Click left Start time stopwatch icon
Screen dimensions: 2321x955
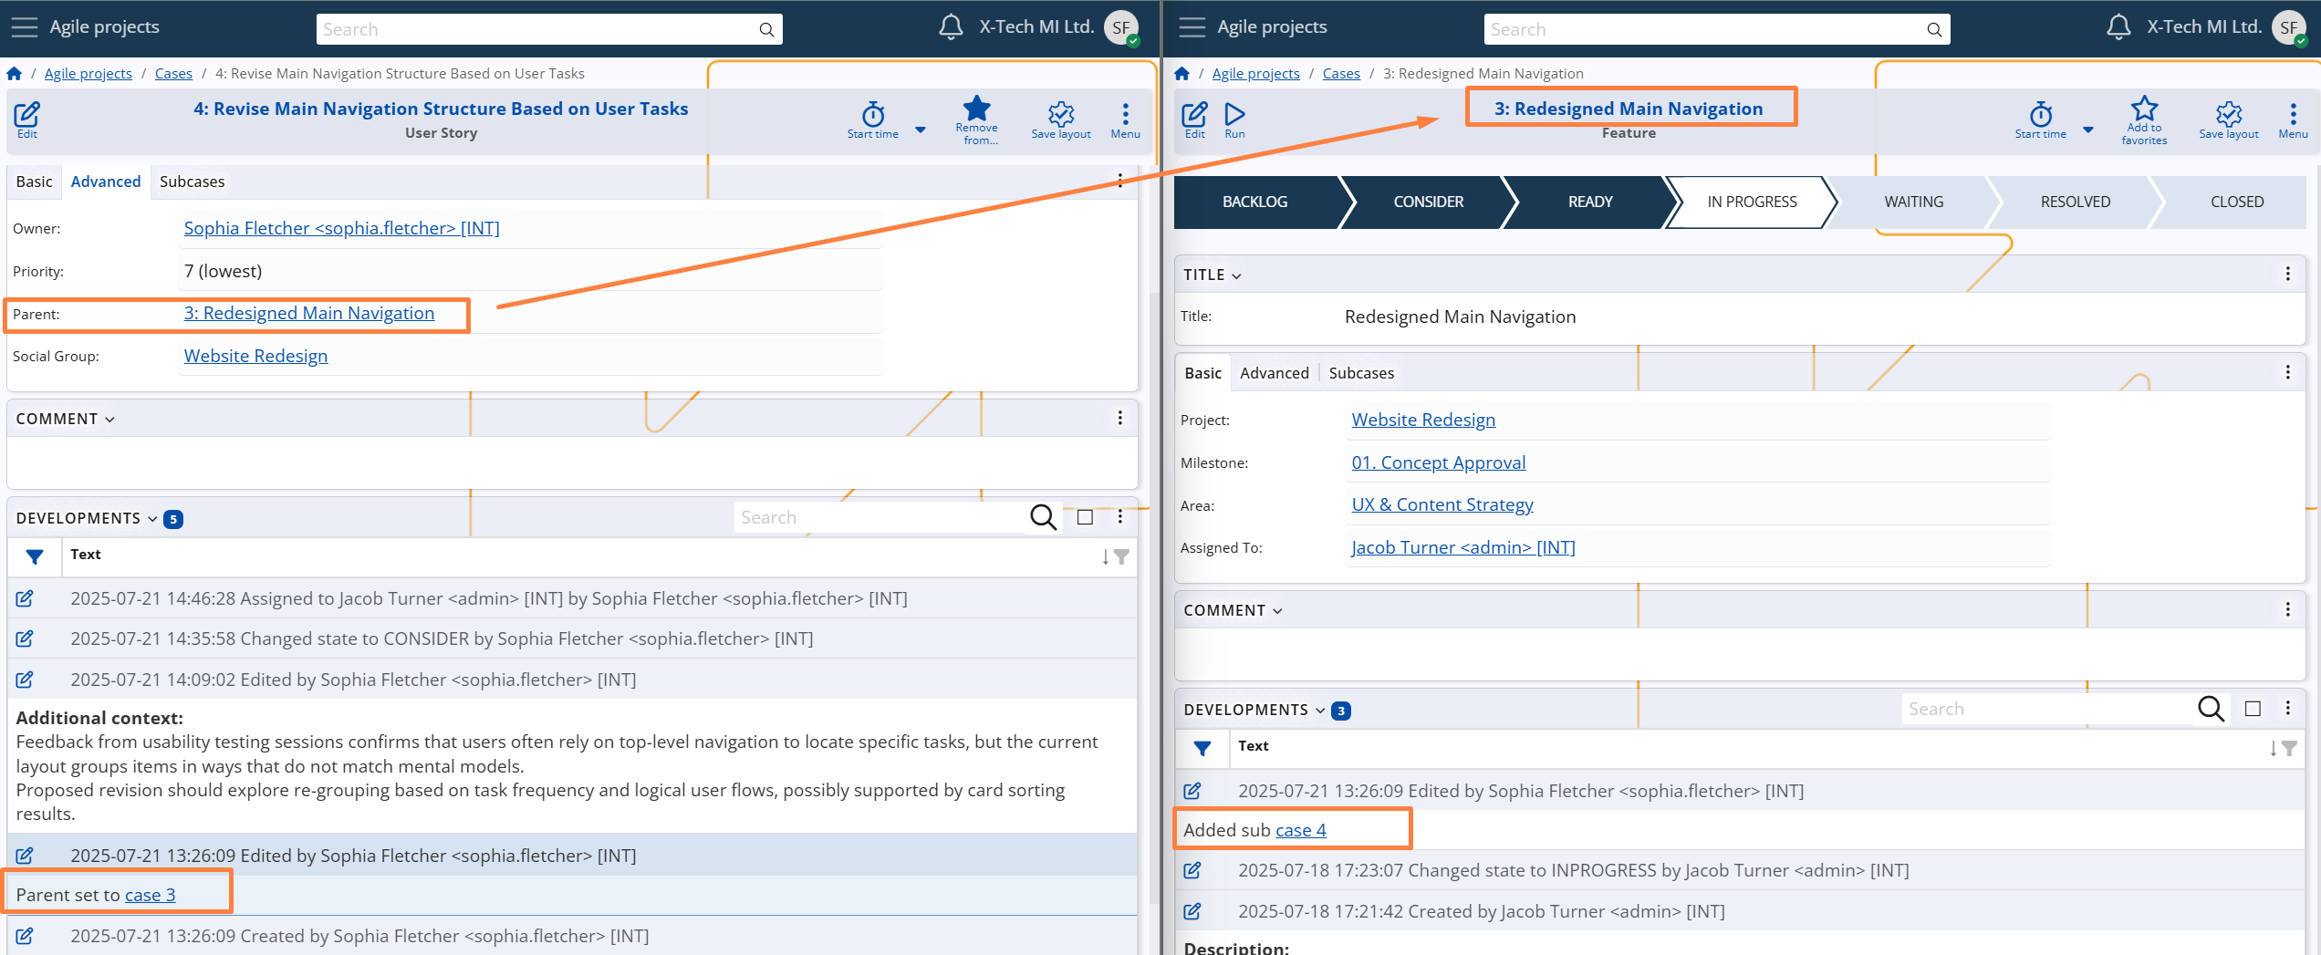pos(872,115)
